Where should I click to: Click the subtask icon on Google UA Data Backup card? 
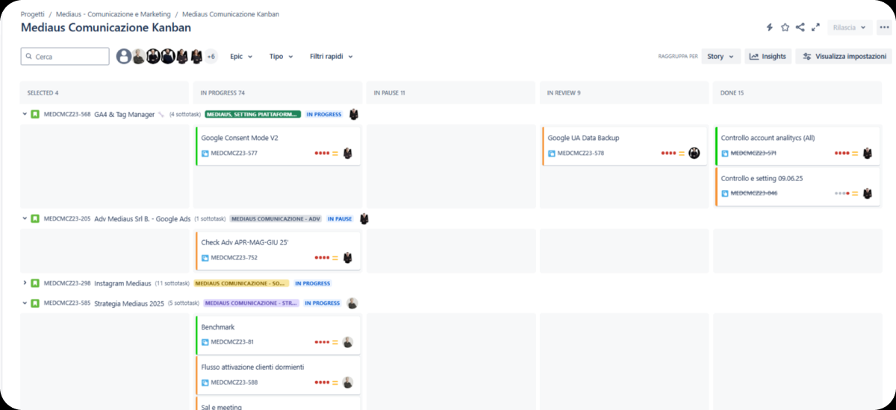pyautogui.click(x=552, y=154)
